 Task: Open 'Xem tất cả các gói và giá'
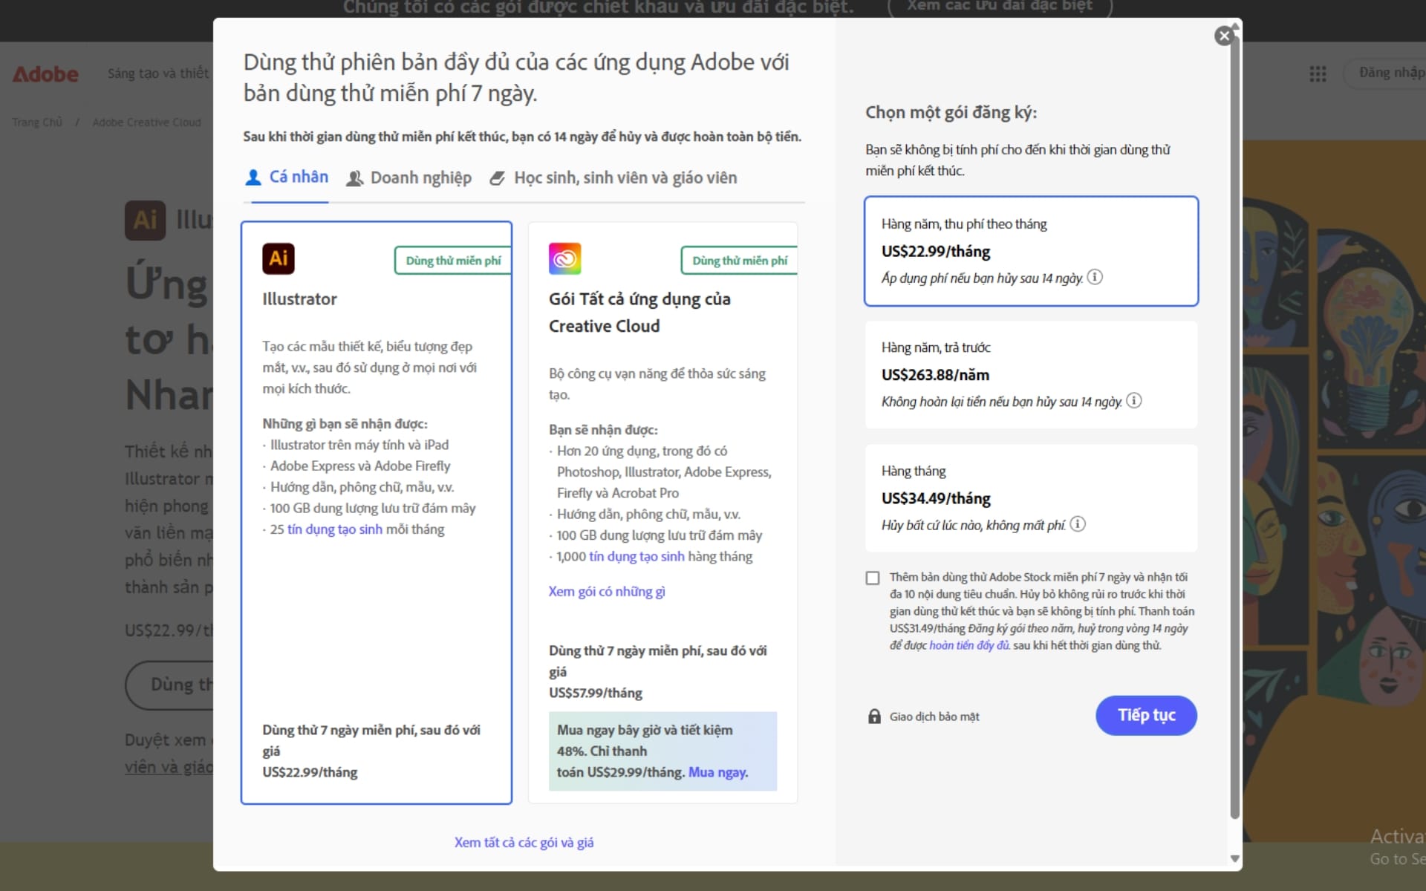(x=524, y=843)
